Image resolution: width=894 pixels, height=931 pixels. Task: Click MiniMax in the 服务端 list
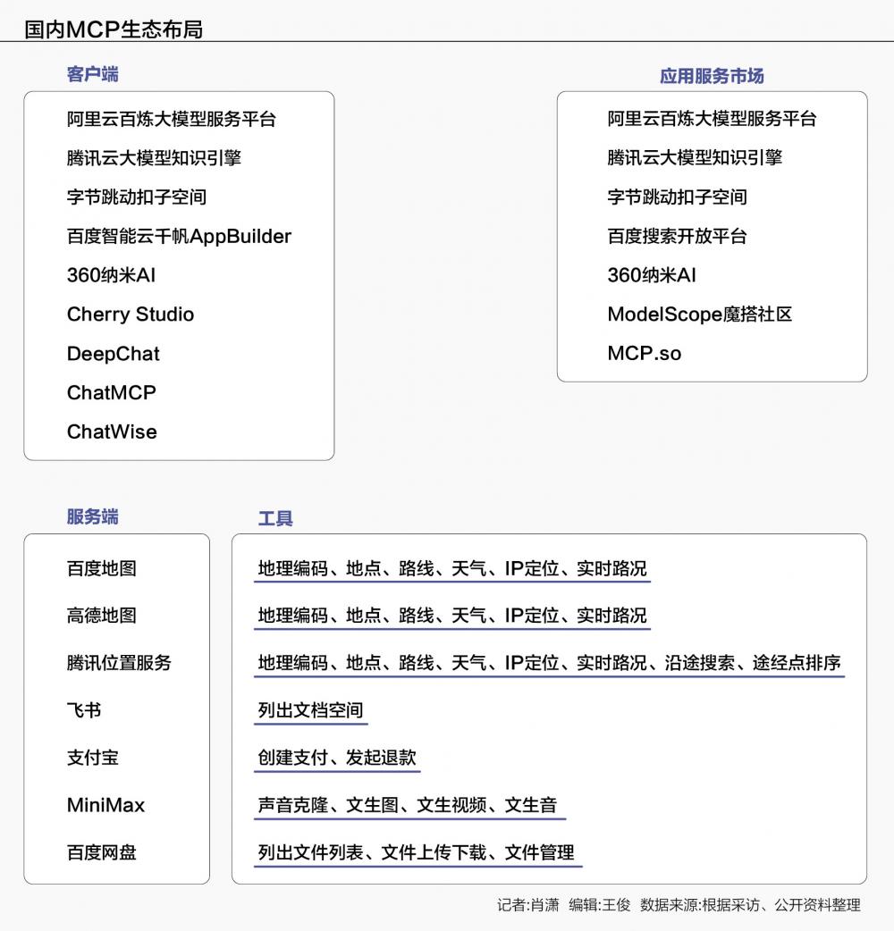tap(105, 805)
